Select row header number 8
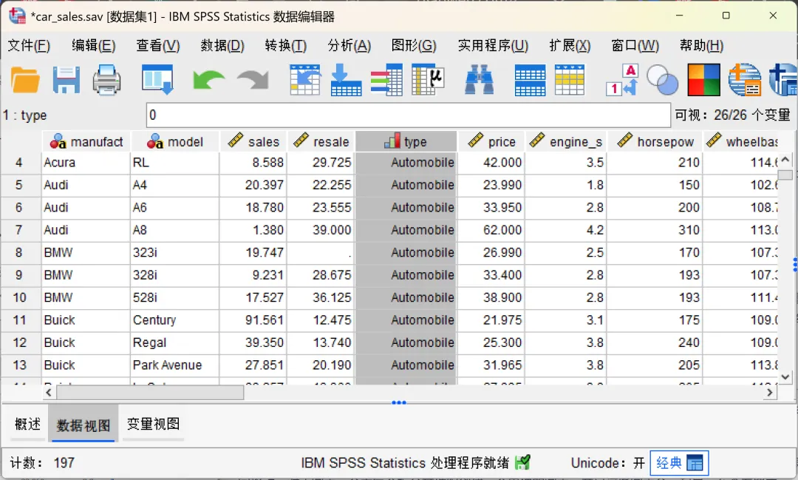Image resolution: width=798 pixels, height=480 pixels. pos(19,252)
